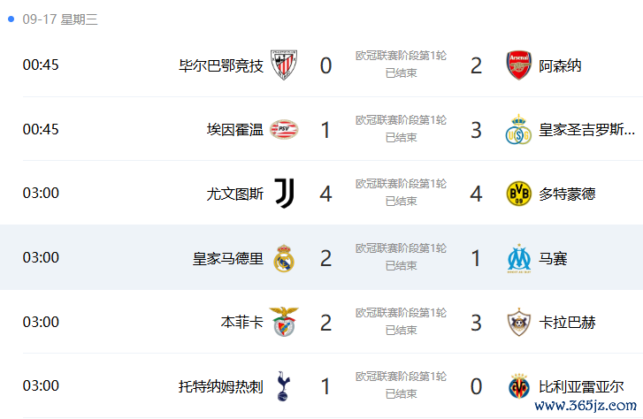The height and width of the screenshot is (419, 643).
Task: Click the Athletic Bilbao club crest
Action: (x=284, y=65)
